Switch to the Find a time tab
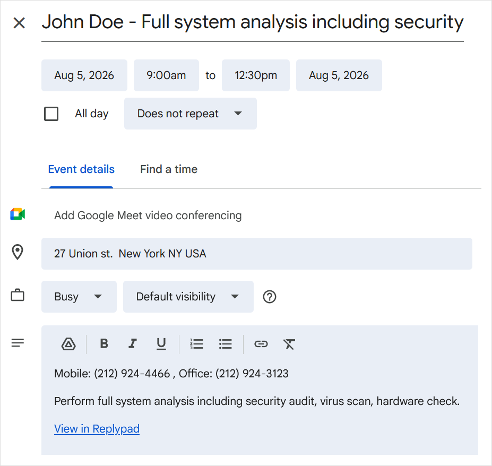492x466 pixels. (169, 169)
